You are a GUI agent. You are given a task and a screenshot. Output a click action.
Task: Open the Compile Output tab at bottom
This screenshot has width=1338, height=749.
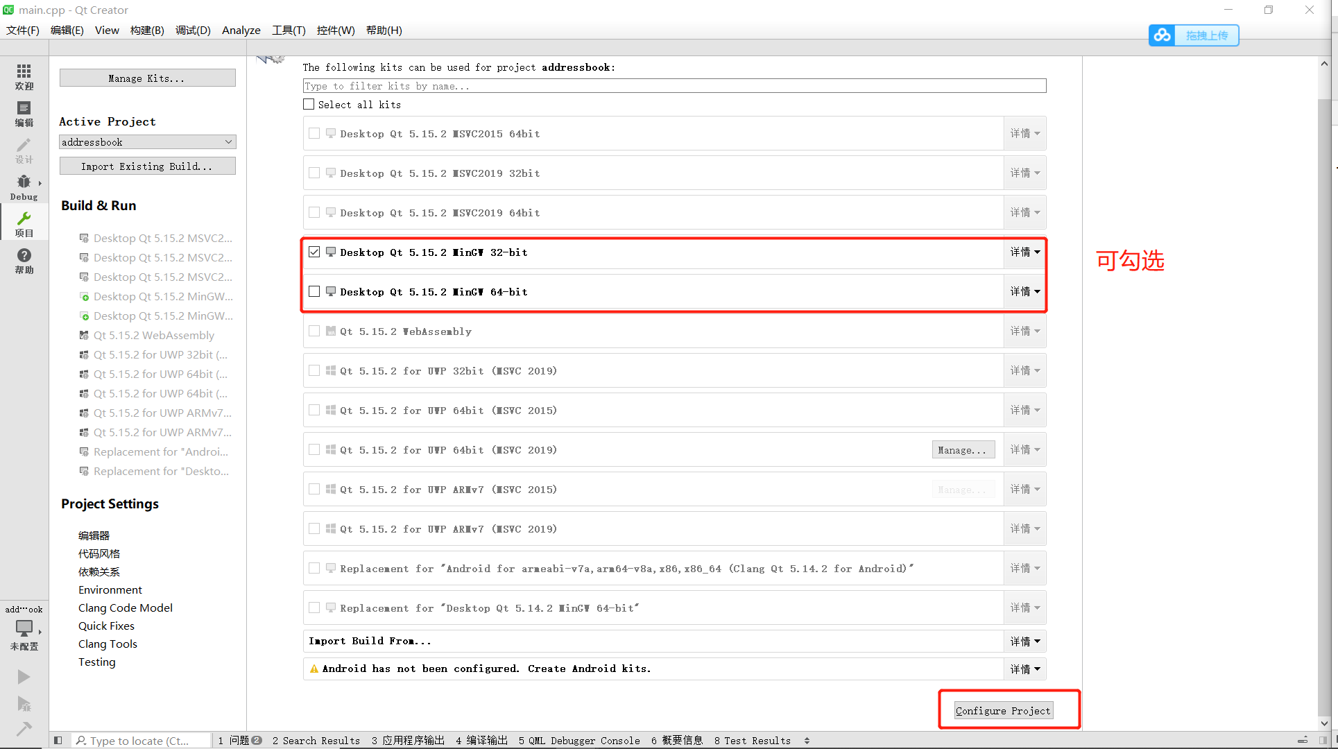[481, 740]
